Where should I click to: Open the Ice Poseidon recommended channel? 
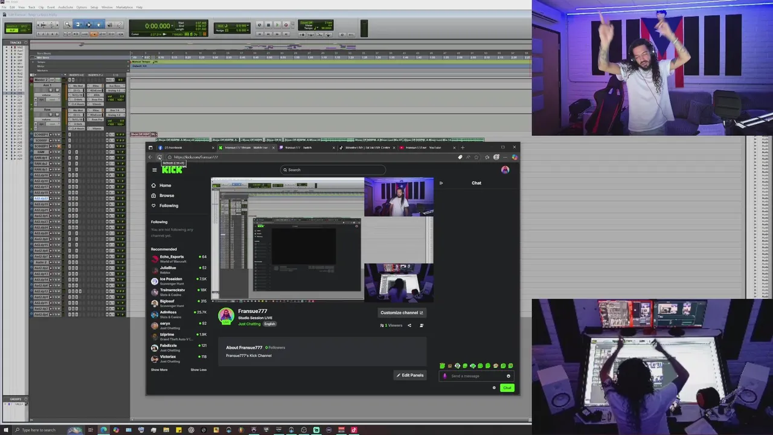coord(178,281)
